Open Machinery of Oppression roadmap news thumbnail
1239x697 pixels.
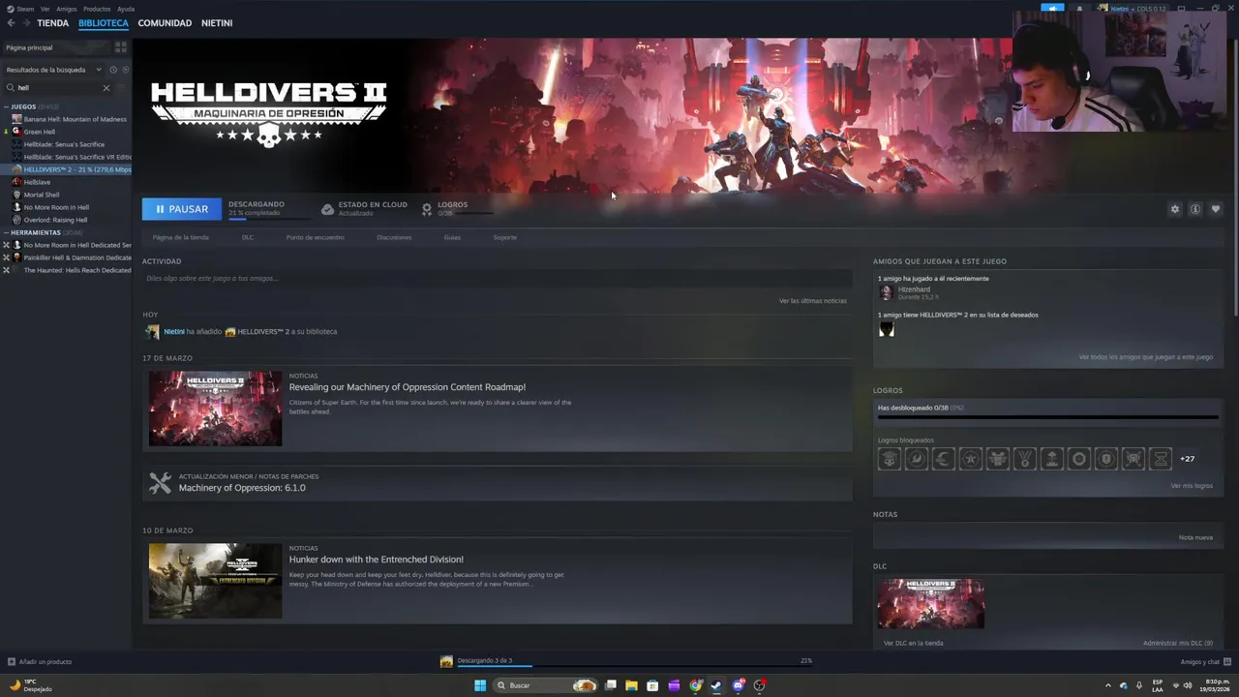(x=215, y=409)
